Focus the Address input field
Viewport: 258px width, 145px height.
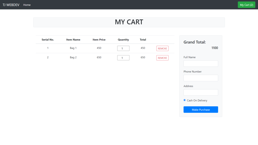pos(201,92)
